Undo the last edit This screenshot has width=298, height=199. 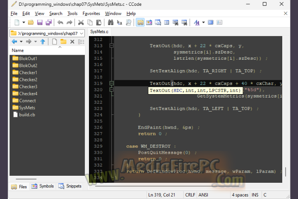60,22
